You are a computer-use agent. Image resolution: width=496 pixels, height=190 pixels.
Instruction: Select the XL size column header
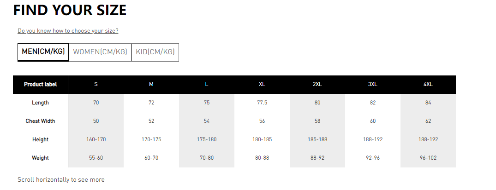[262, 84]
